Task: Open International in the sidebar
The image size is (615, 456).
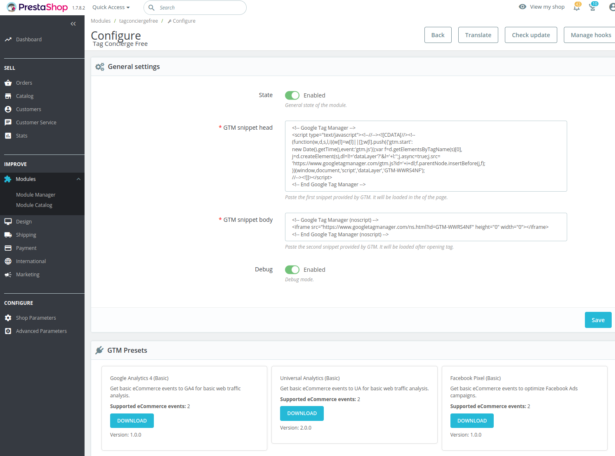Action: pyautogui.click(x=31, y=261)
